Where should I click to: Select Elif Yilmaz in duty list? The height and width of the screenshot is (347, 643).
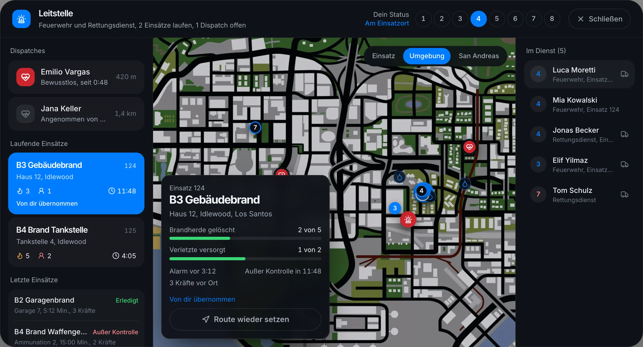click(579, 165)
